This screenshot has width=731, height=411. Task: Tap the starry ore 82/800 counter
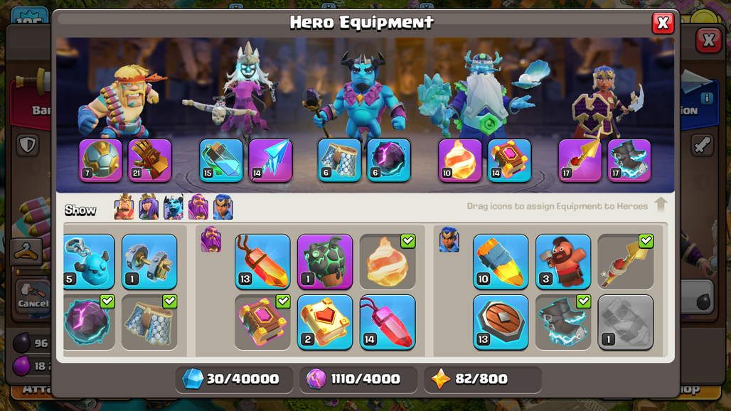(x=483, y=379)
